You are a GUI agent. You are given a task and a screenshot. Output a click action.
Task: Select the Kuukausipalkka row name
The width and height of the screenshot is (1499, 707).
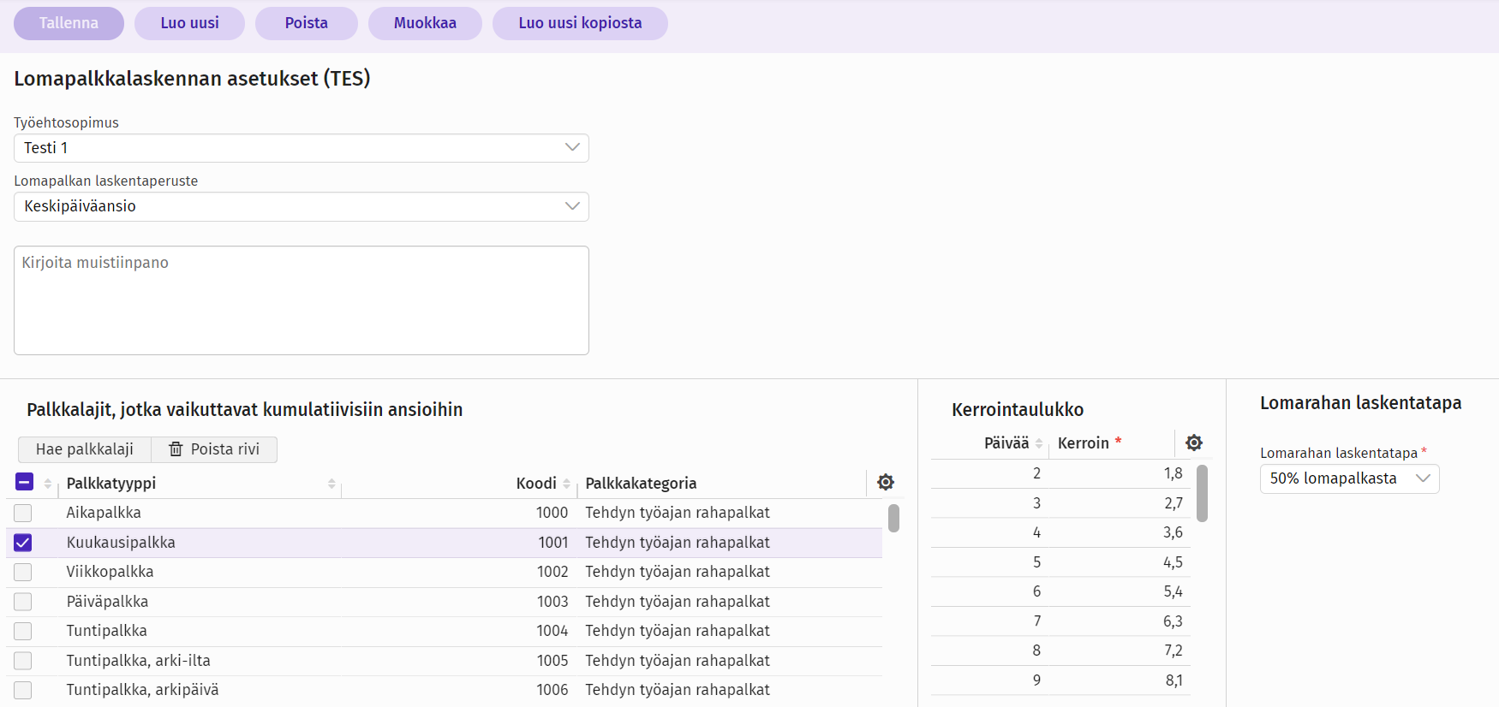(121, 543)
